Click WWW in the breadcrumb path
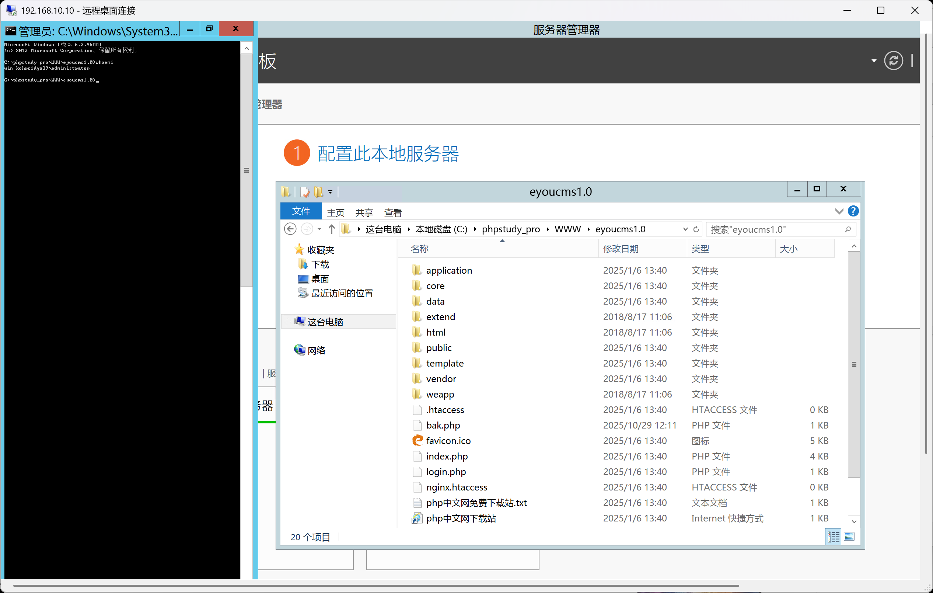Image resolution: width=933 pixels, height=593 pixels. click(567, 229)
